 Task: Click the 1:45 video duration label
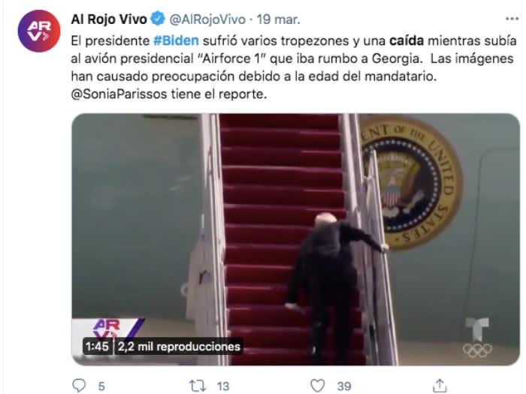pos(97,346)
